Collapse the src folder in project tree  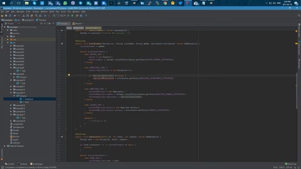click(x=8, y=43)
